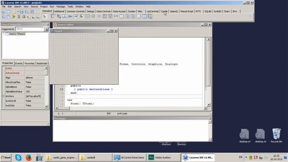Viewport: 288px width, 162px height.
Task: Open the Tools menu
Action: 70,7
